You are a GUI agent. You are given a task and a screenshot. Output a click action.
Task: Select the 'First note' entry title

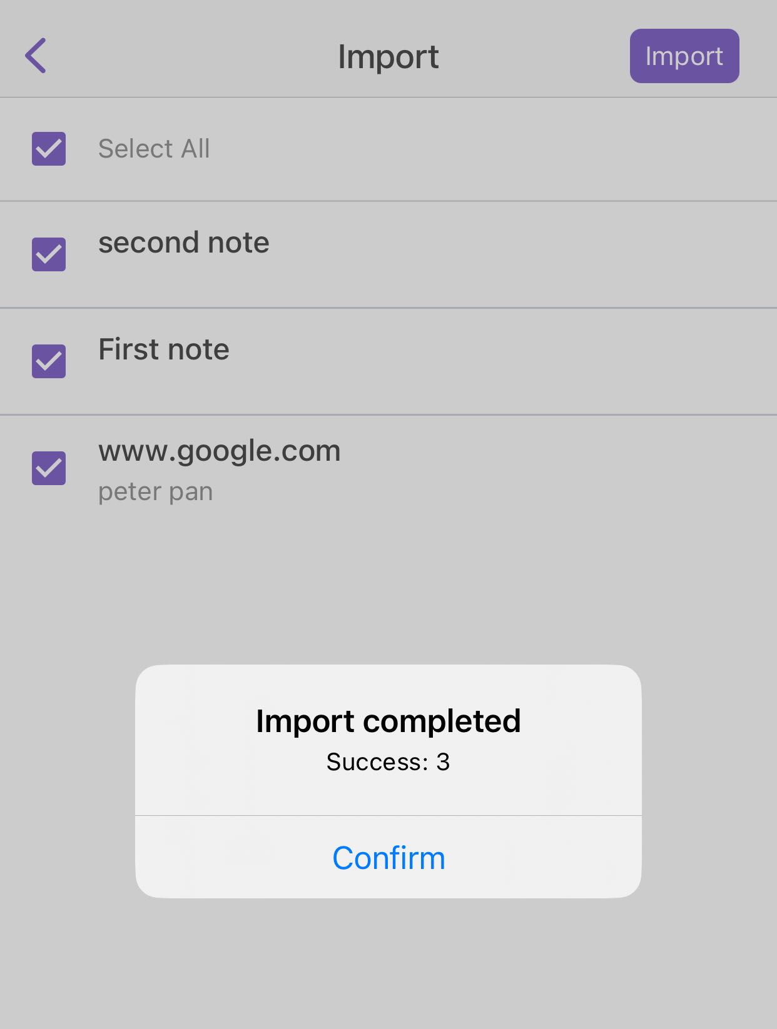[163, 349]
